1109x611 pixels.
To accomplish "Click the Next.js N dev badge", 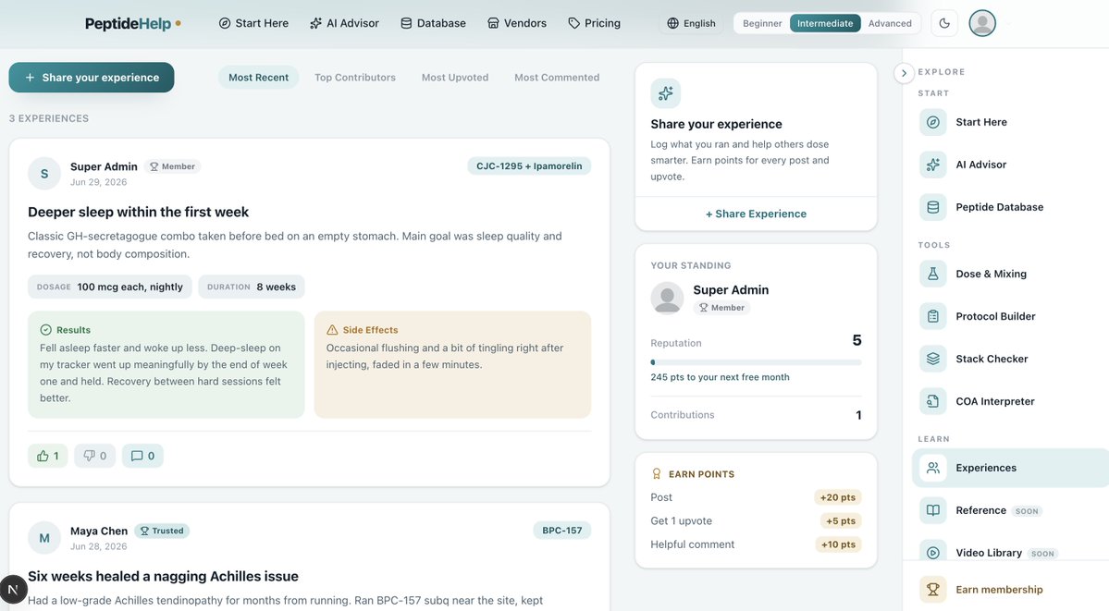I will pos(13,589).
